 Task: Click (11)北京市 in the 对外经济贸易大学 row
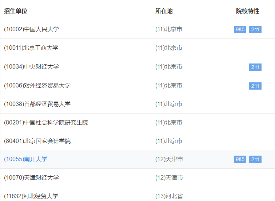click(169, 85)
